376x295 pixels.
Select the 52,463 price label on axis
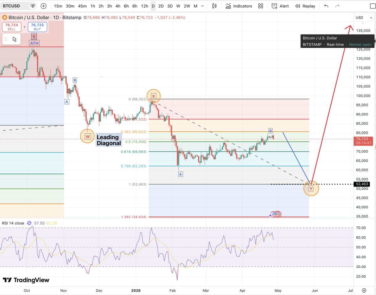362,184
